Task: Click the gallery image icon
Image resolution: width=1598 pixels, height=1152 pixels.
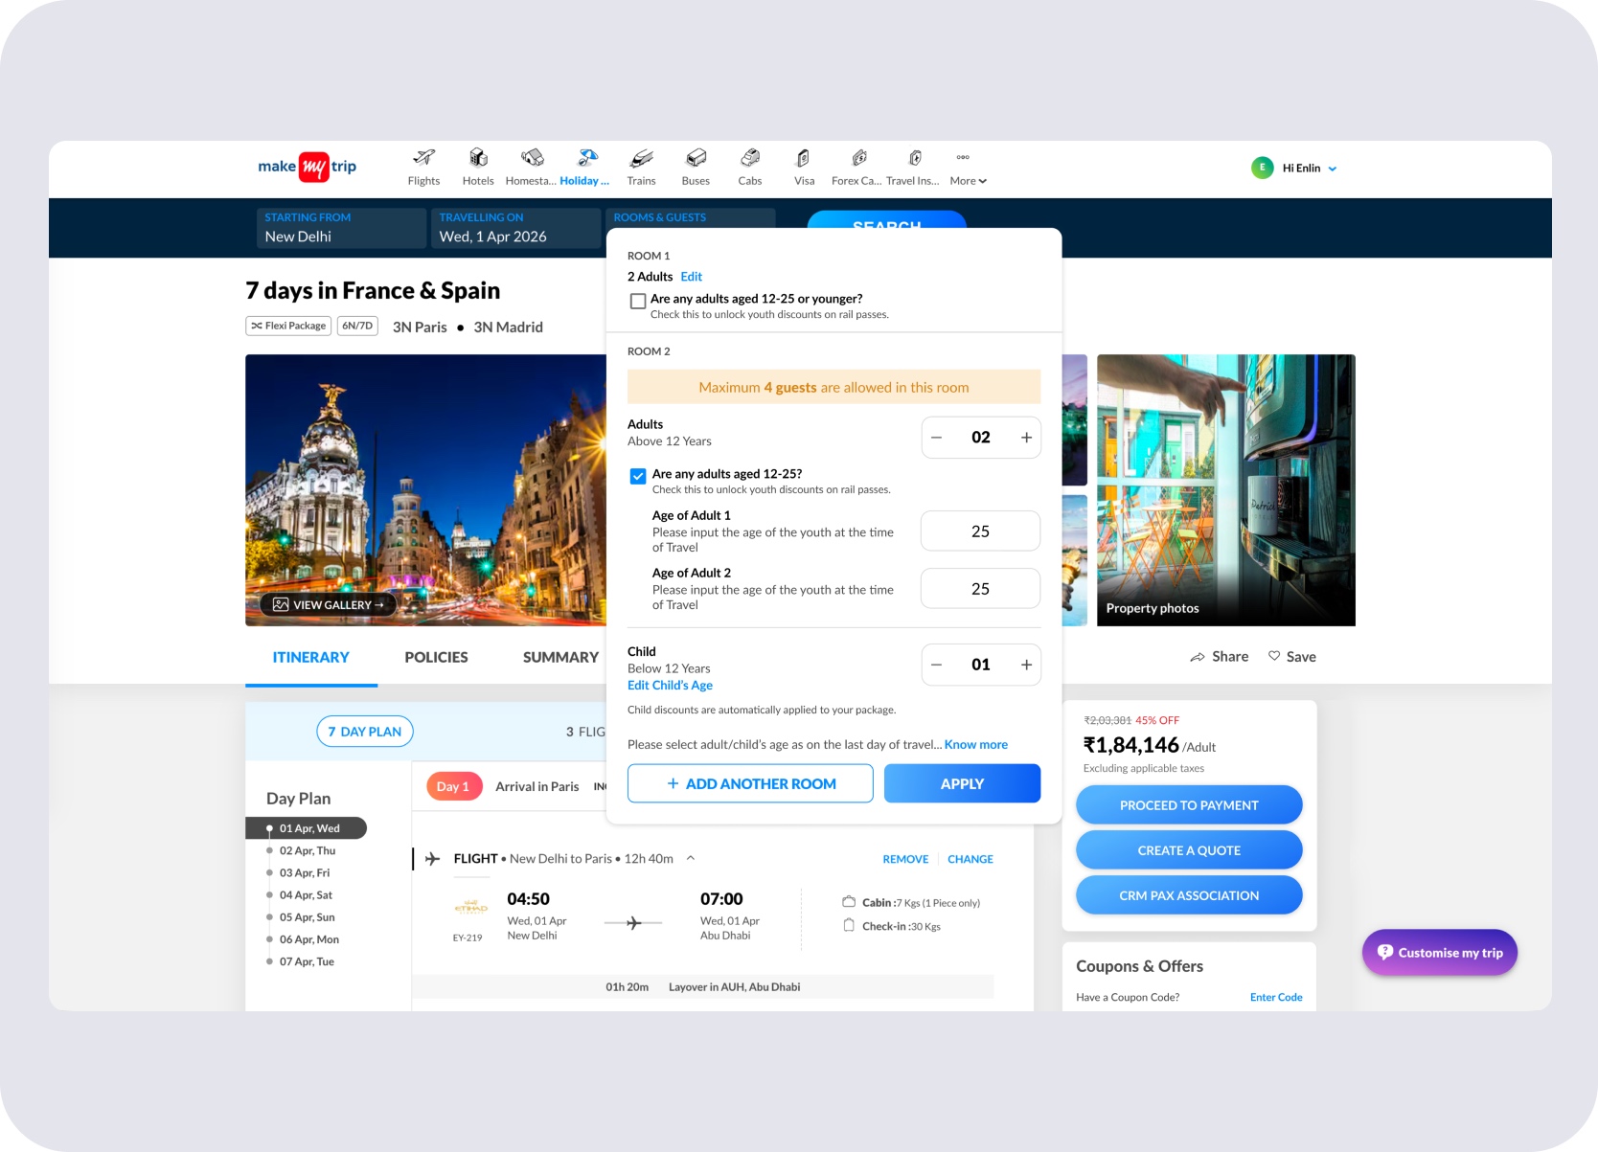Action: coord(281,605)
